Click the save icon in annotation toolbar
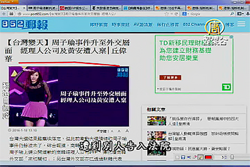Viewport: 250px width, 167px height. [x=182, y=157]
